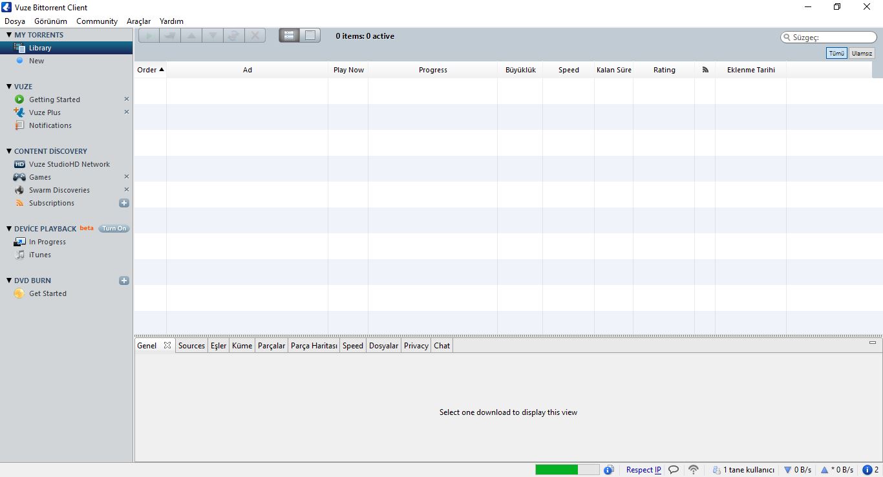Click the DVD Burn Get Started disc icon
This screenshot has height=477, width=883.
pos(19,293)
